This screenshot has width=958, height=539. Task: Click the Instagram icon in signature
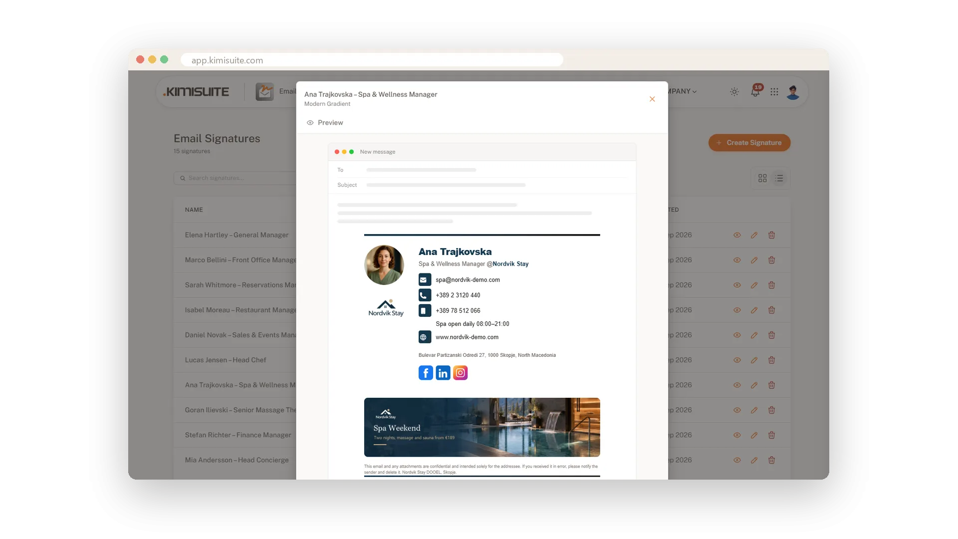coord(460,373)
